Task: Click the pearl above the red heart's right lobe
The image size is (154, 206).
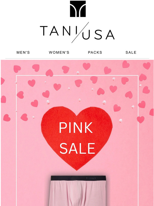Action: [104, 102]
